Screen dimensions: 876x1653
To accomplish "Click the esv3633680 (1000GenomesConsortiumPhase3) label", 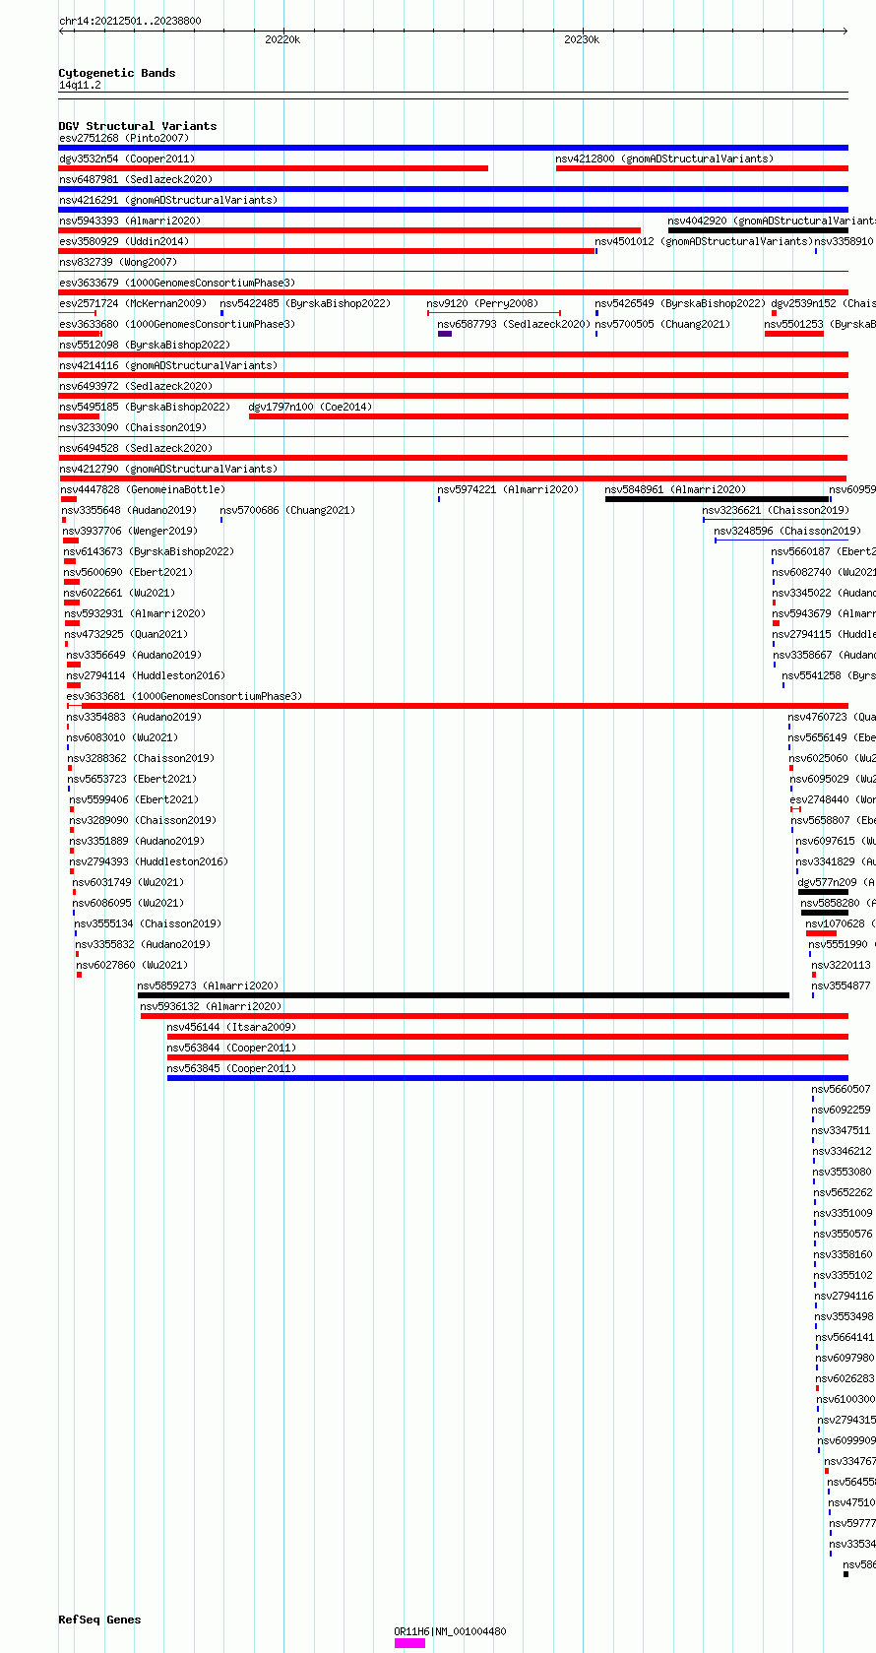I will 177,324.
